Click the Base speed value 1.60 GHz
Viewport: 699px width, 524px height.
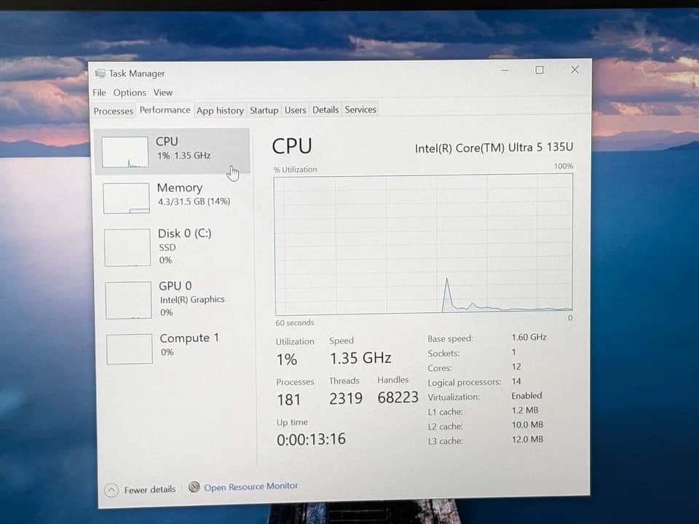pos(529,337)
